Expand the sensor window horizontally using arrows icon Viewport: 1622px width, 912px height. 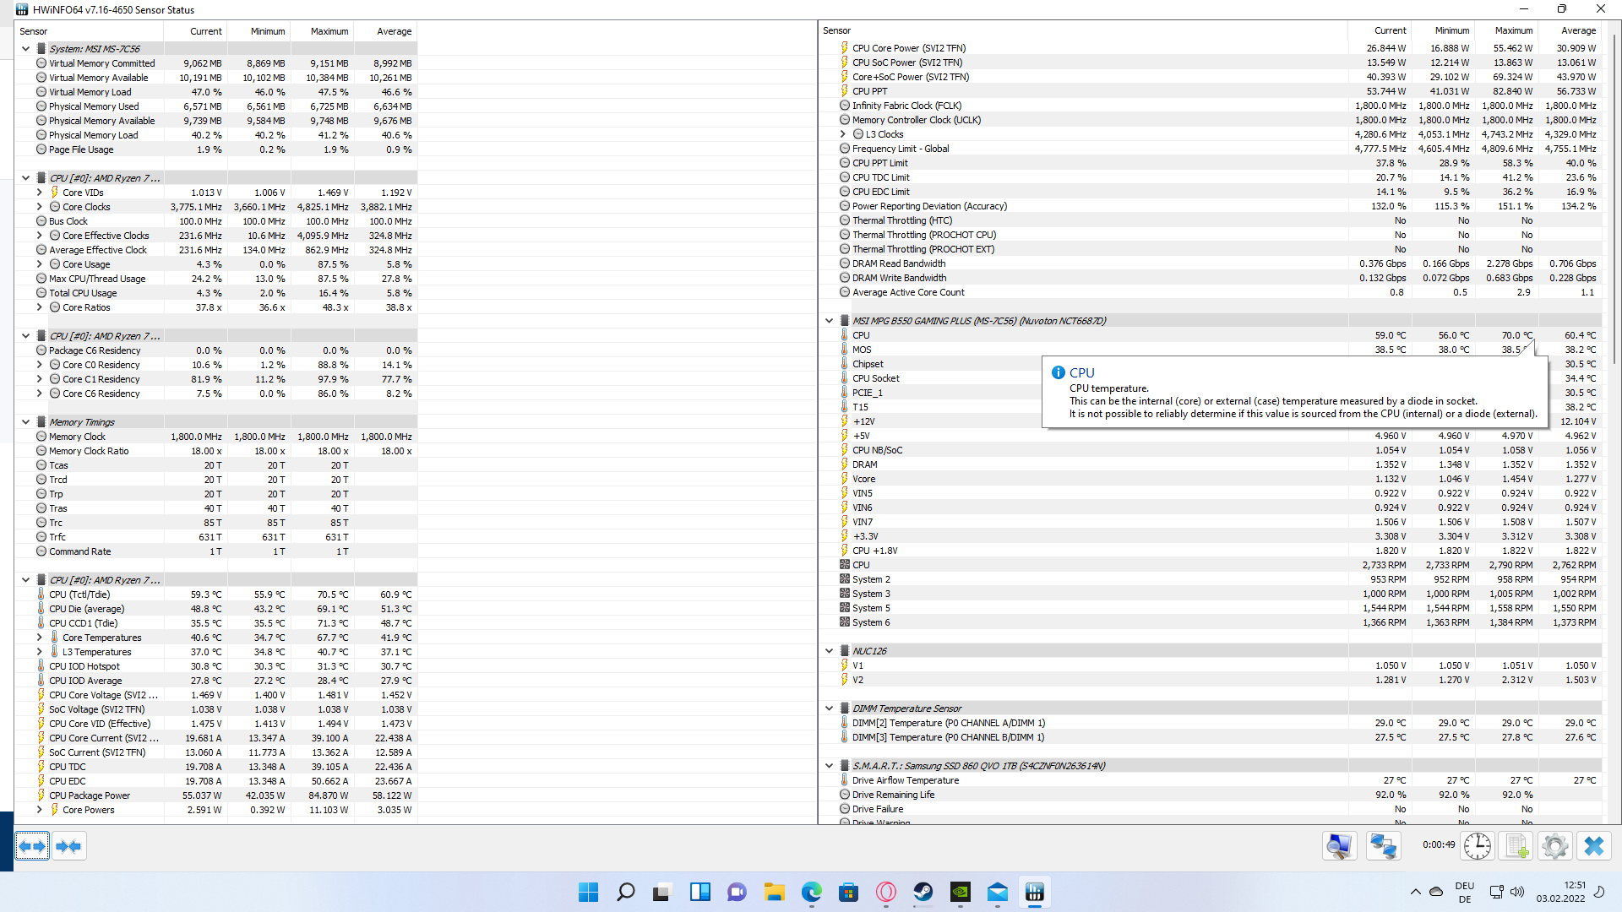(x=32, y=846)
